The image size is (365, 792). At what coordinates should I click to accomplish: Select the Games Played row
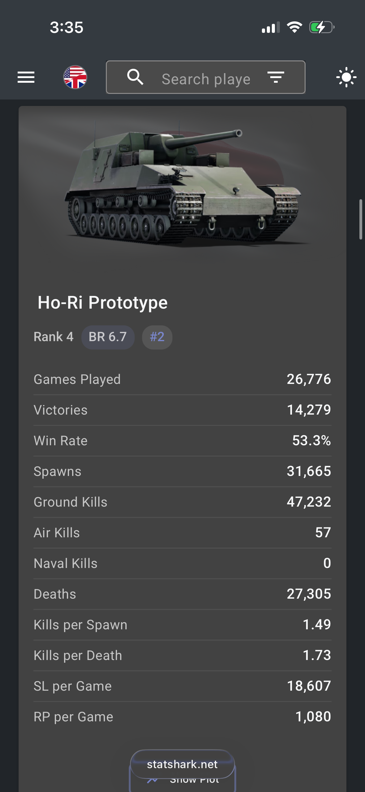pos(182,379)
